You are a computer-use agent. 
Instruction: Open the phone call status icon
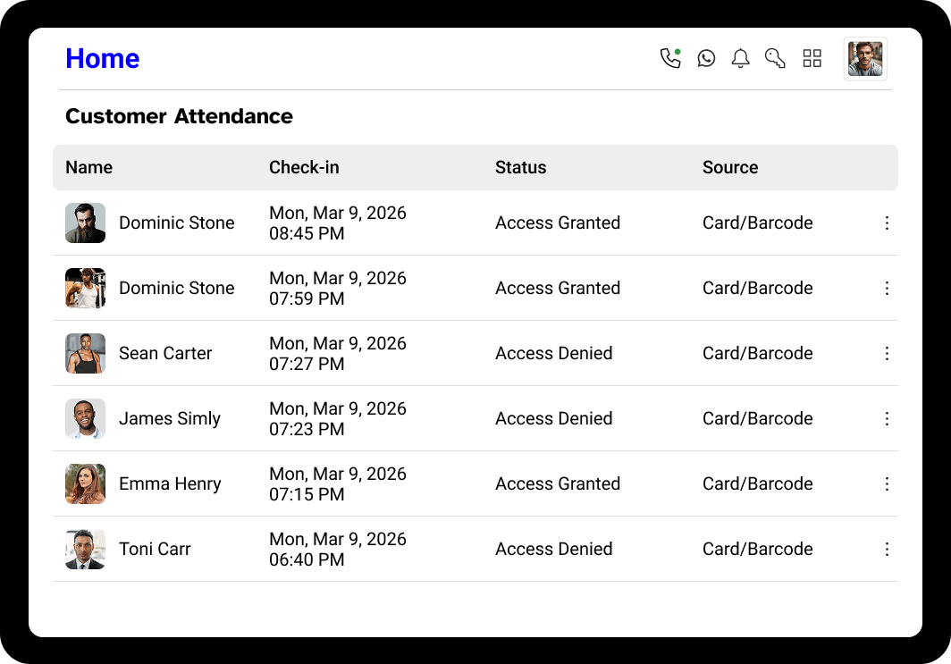click(x=670, y=58)
